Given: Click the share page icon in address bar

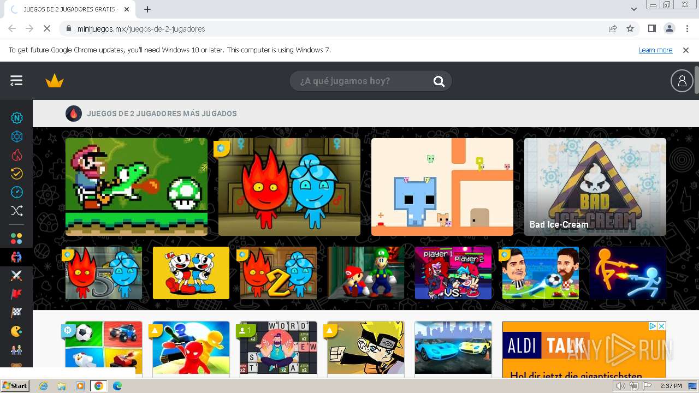Looking at the screenshot, I should (x=613, y=28).
